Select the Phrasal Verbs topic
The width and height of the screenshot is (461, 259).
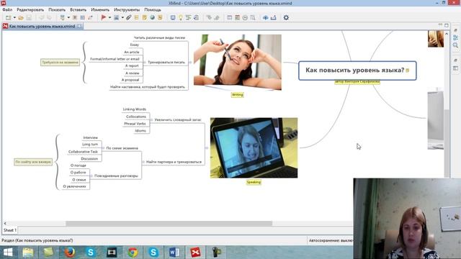click(x=135, y=124)
